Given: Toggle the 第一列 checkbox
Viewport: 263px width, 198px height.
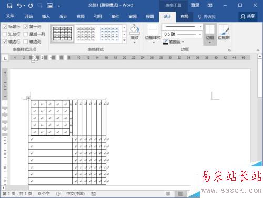Looking at the screenshot, I should 26,27.
